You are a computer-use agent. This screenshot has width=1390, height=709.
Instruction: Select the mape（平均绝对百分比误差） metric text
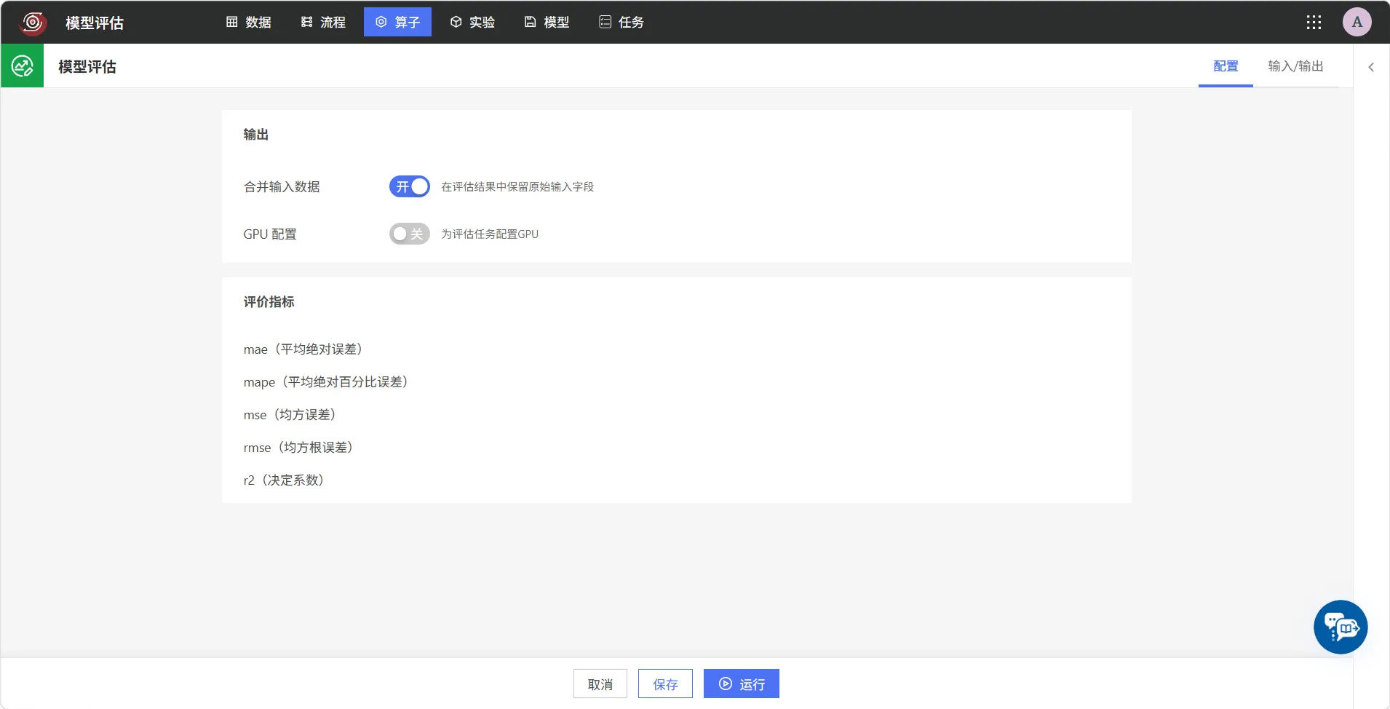[326, 382]
